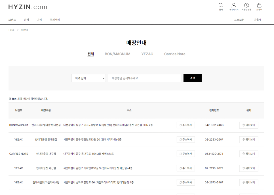Click the BON/MAGNUM brand cell in table
Viewport: 274px width, 195px height.
point(18,125)
